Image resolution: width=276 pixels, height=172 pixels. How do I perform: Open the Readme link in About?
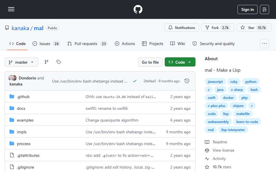click(x=216, y=142)
